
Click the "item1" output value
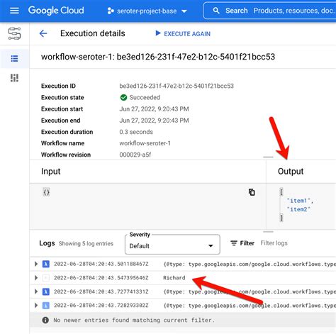click(298, 201)
